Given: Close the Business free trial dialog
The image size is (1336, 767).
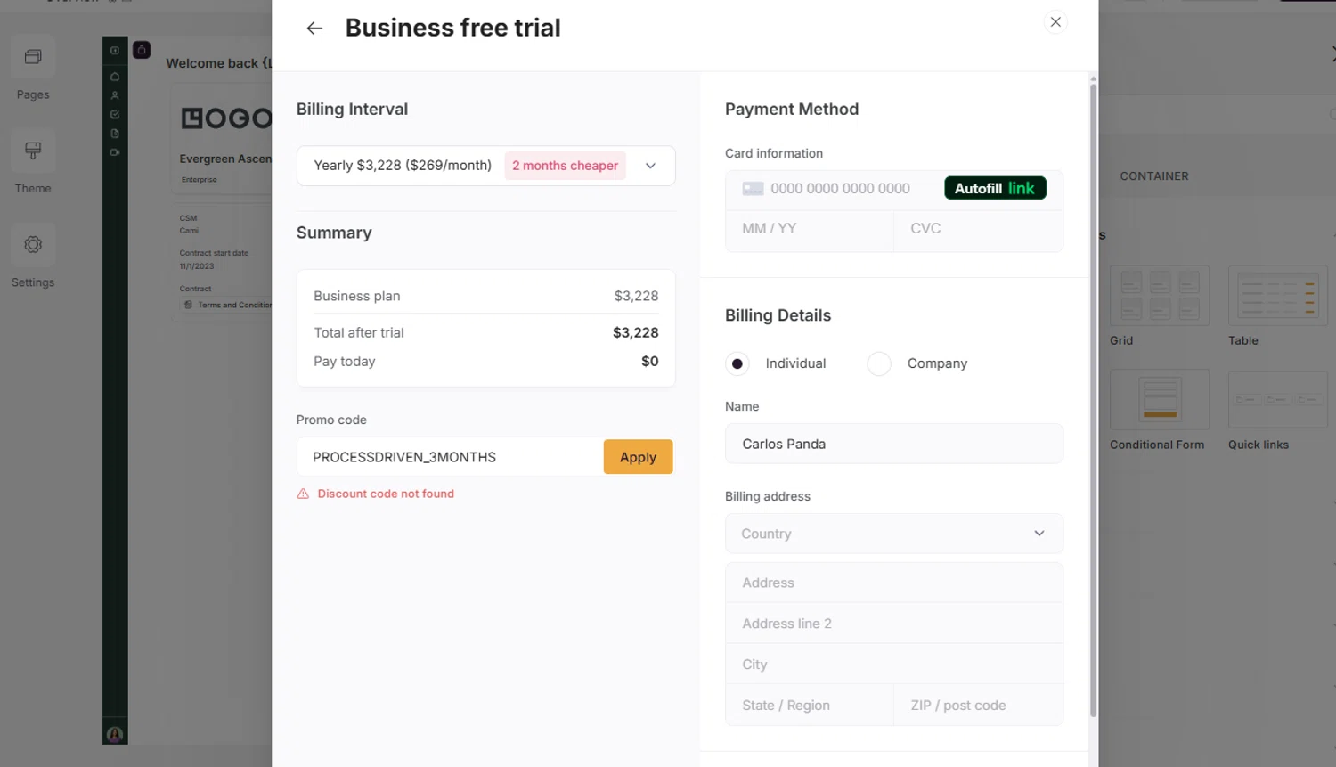Looking at the screenshot, I should [1055, 22].
